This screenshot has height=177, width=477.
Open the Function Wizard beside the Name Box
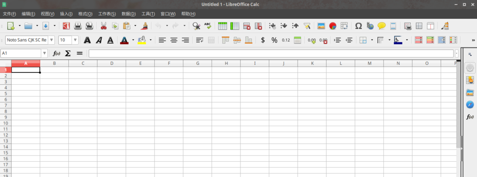(57, 53)
